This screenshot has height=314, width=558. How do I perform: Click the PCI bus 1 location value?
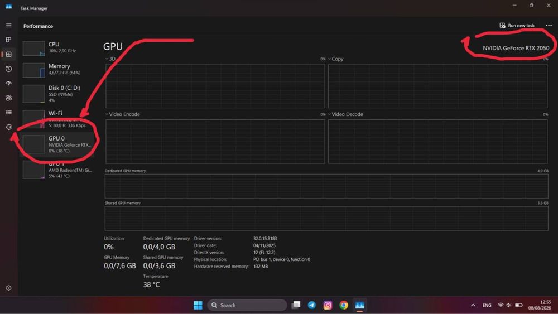coord(281,259)
